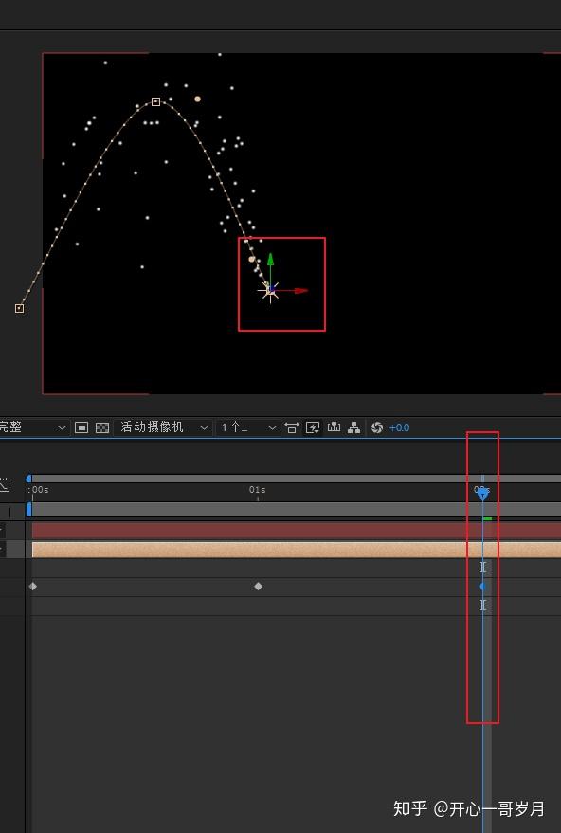
Task: Open the 活动摄像机 camera view dropdown
Action: tap(163, 427)
